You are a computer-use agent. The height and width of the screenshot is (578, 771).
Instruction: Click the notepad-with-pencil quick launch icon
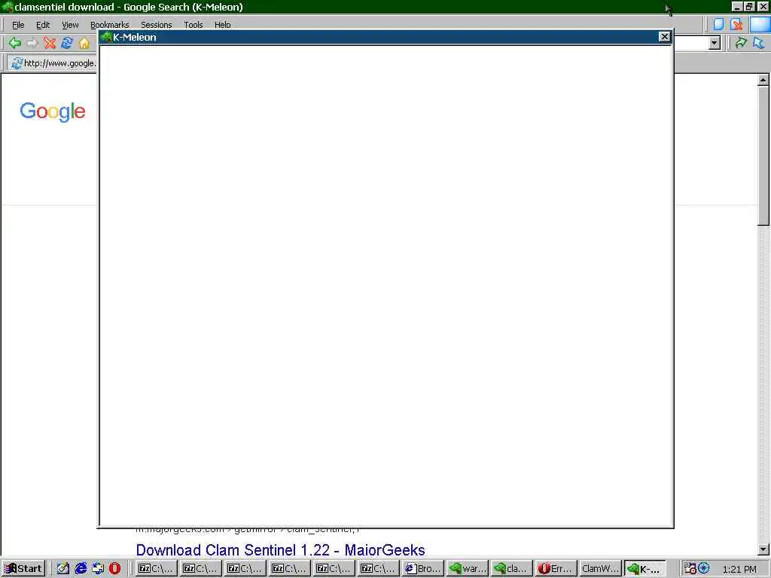63,569
